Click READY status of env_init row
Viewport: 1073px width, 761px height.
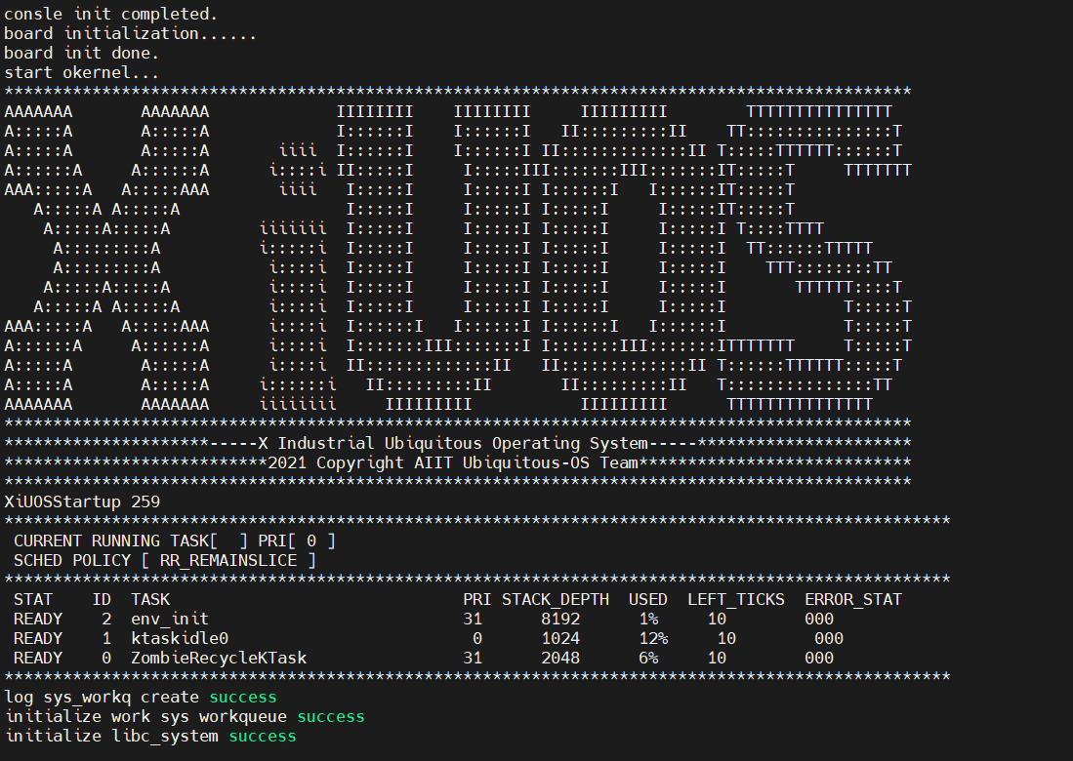pos(38,620)
